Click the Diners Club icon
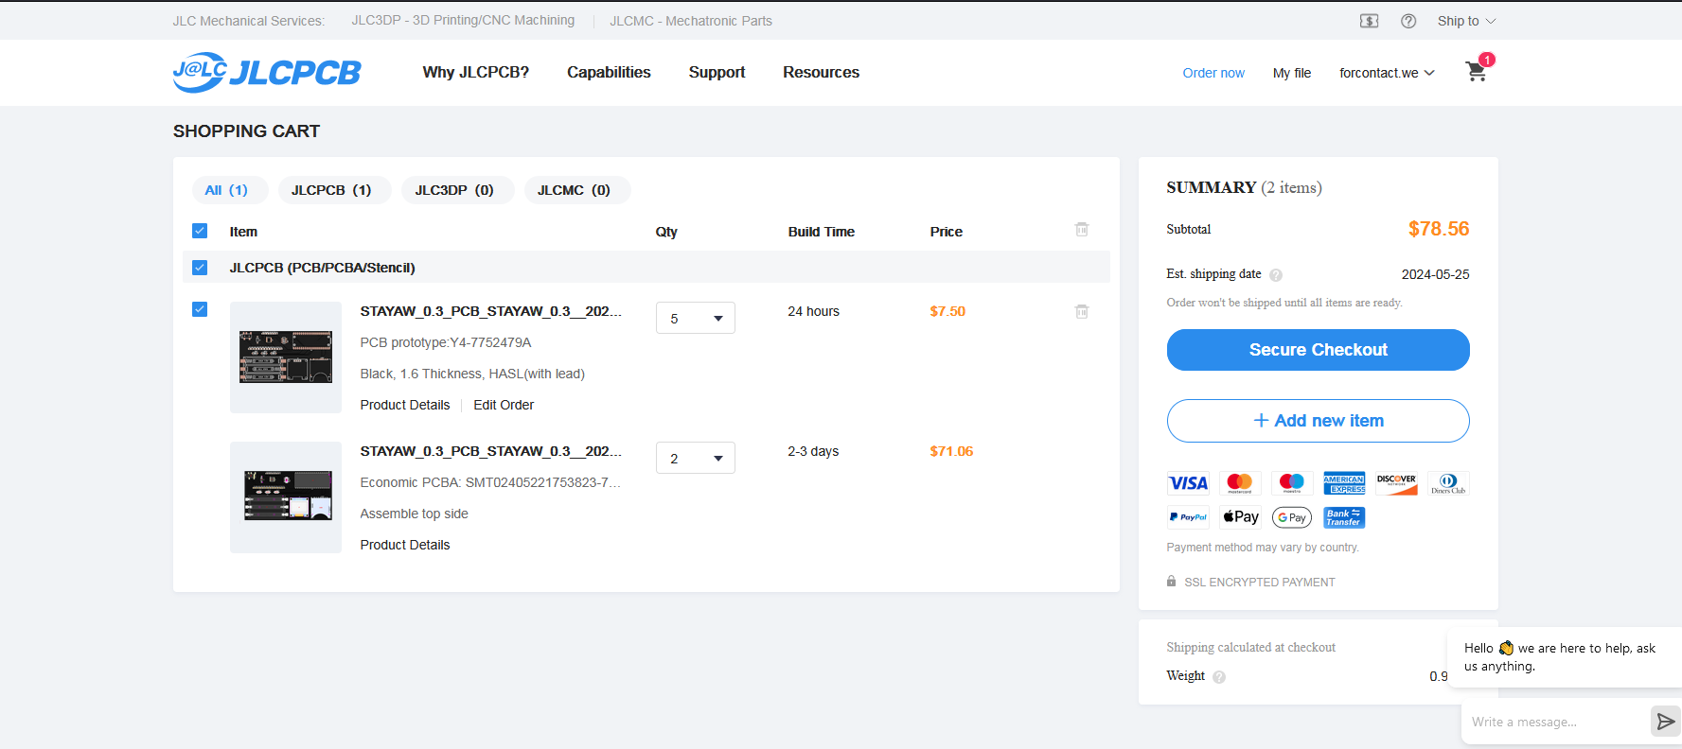 (1448, 483)
